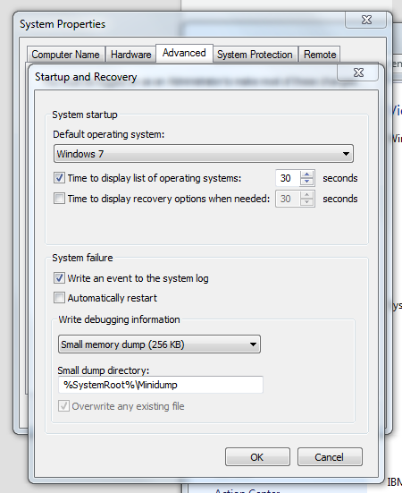
Task: Close the System Properties window
Action: click(x=366, y=20)
